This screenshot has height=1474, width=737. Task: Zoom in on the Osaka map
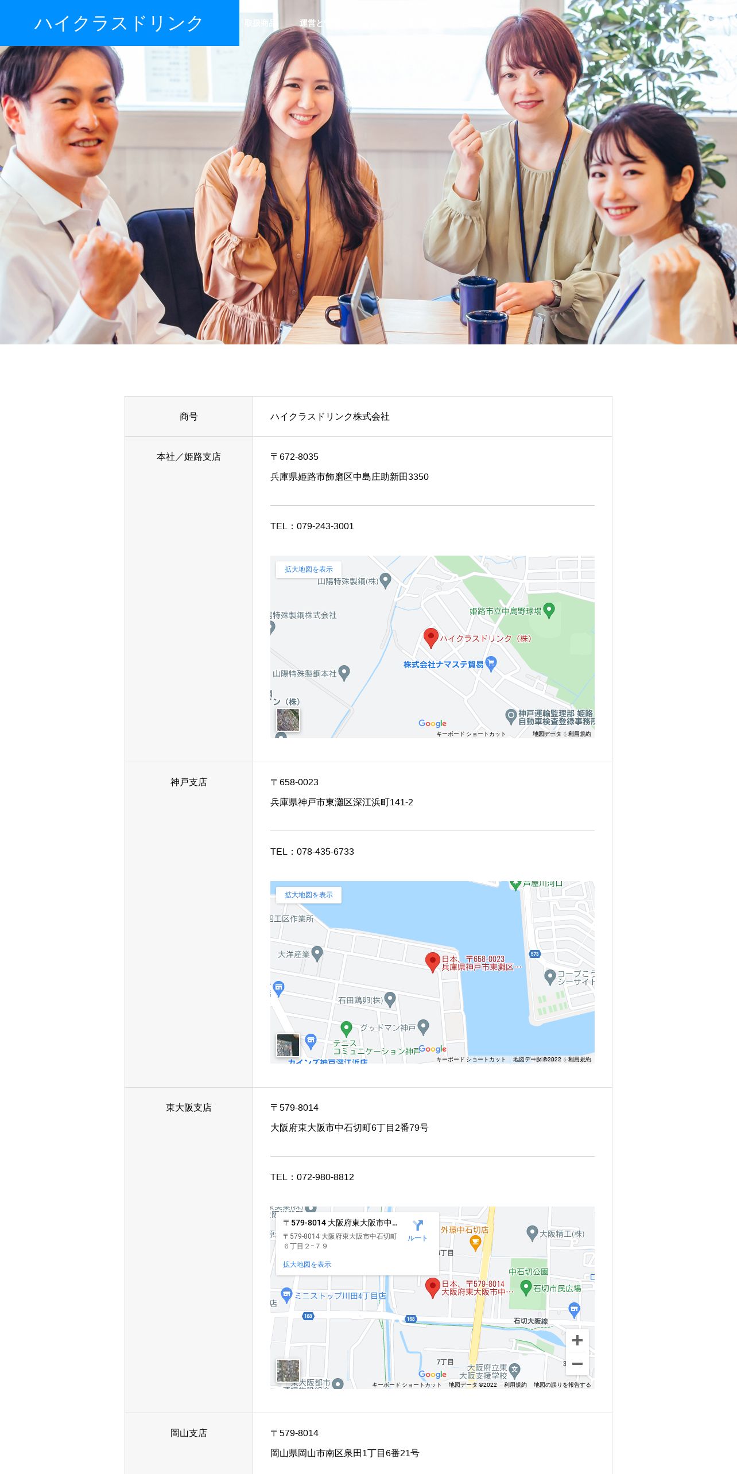click(577, 1340)
